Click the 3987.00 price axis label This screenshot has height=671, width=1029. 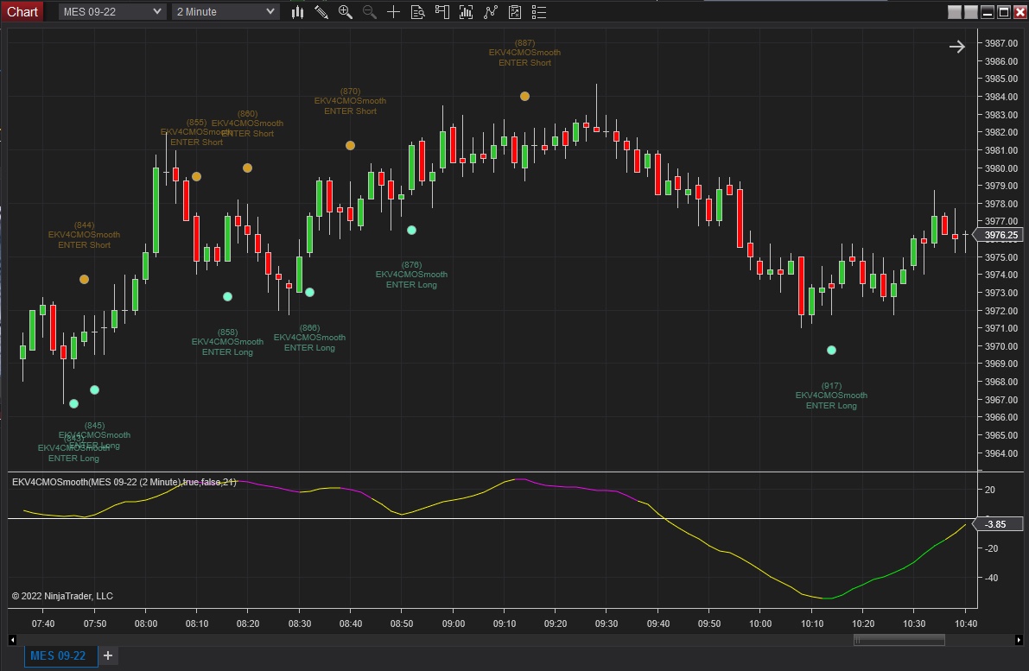point(1001,43)
